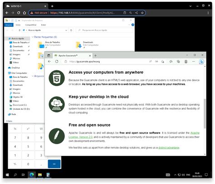215x184 pixels.
Task: Share the page from the outer address bar
Action: (x=137, y=13)
